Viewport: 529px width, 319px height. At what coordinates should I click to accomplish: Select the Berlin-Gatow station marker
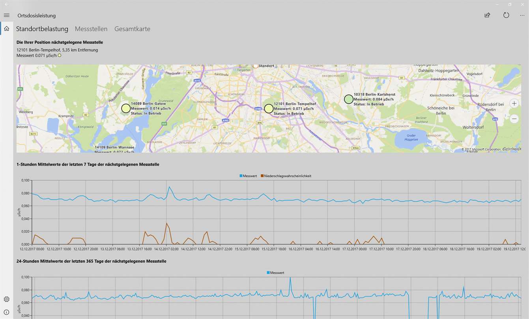coord(125,108)
